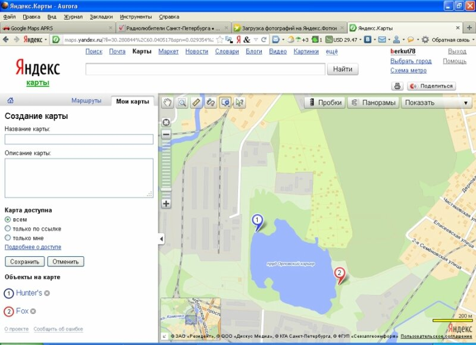Toggle the Панорамы panoramas layer
Screen dimensions: 476x345
374,102
